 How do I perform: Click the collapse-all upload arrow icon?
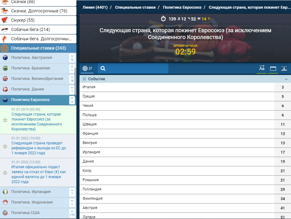point(284,69)
